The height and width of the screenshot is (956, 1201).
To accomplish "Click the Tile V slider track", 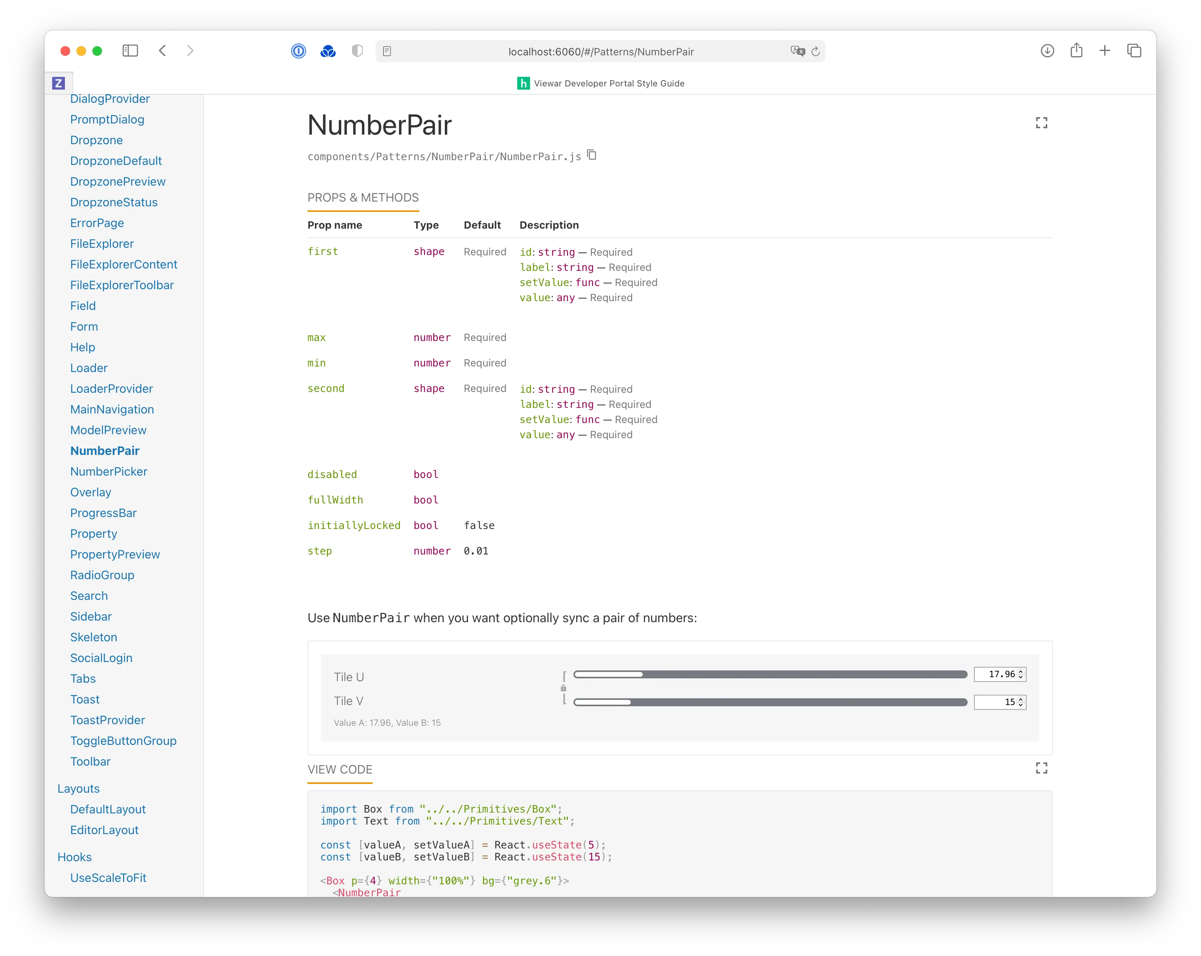I will [x=771, y=703].
